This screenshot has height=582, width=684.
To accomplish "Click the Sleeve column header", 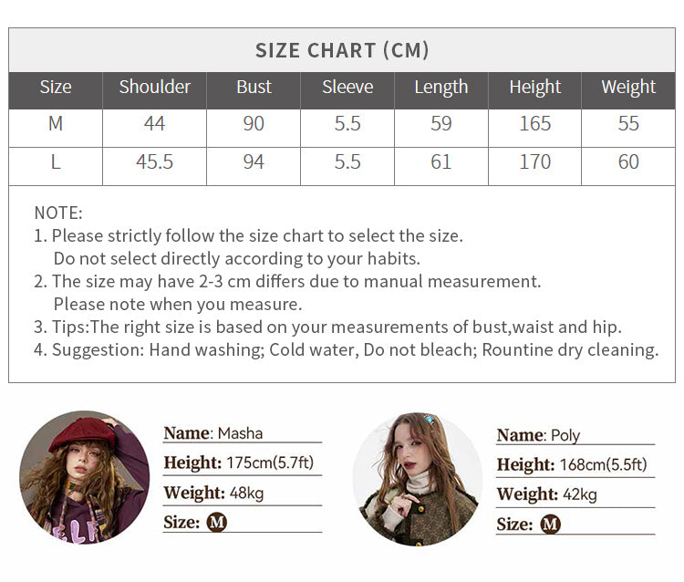I will [347, 87].
